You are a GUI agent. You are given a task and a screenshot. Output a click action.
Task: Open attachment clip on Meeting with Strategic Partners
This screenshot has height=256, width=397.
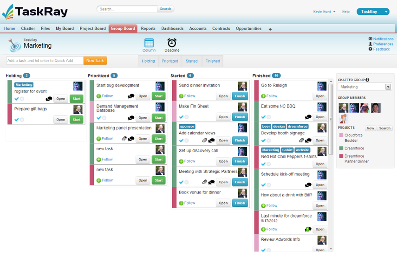[205, 182]
